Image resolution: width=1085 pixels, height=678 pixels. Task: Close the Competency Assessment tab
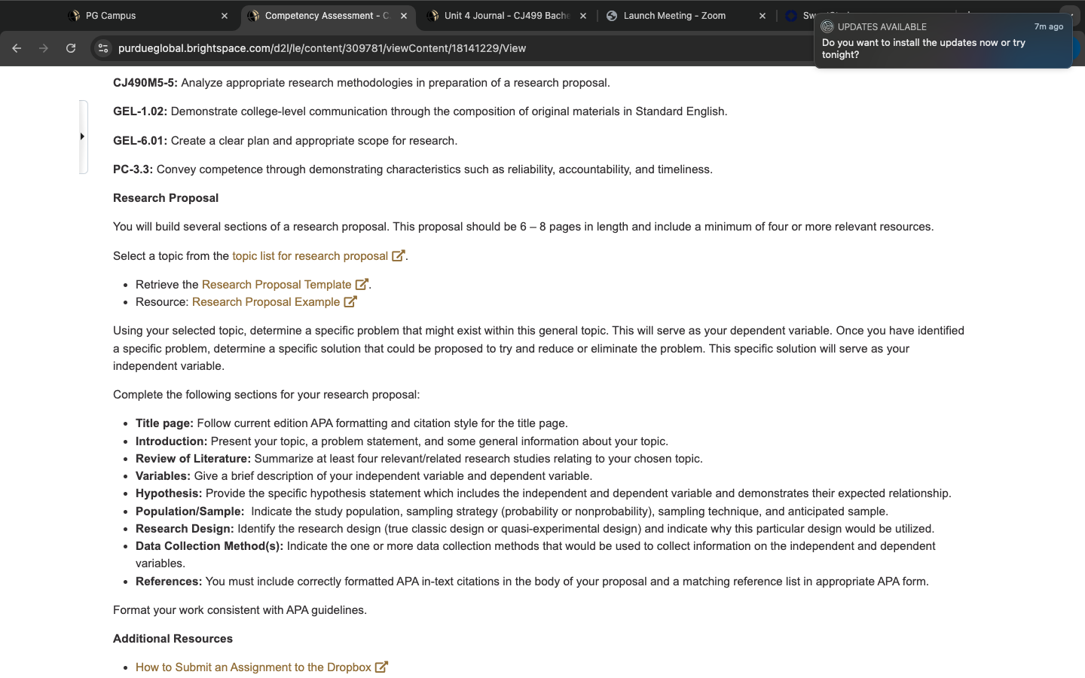pyautogui.click(x=404, y=16)
